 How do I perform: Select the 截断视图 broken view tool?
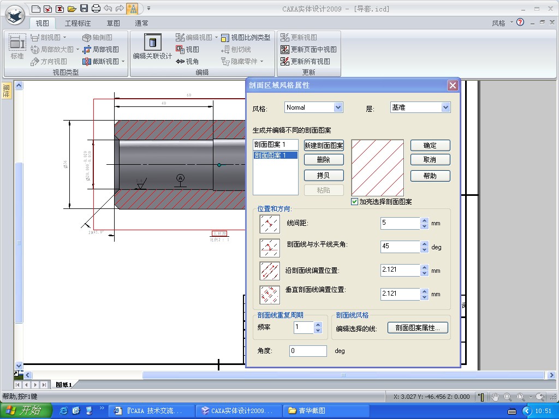click(101, 62)
